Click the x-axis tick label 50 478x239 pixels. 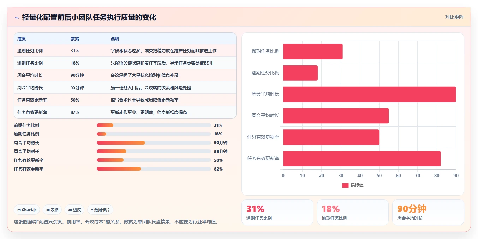coord(379,176)
